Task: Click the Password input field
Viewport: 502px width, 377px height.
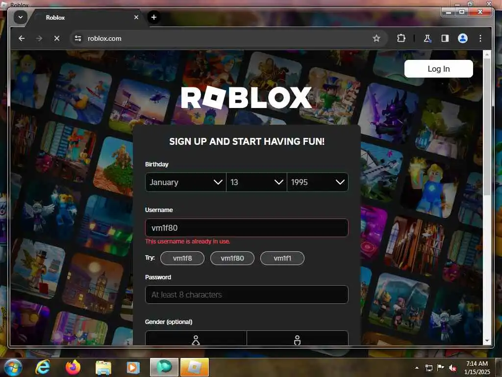Action: pyautogui.click(x=247, y=295)
